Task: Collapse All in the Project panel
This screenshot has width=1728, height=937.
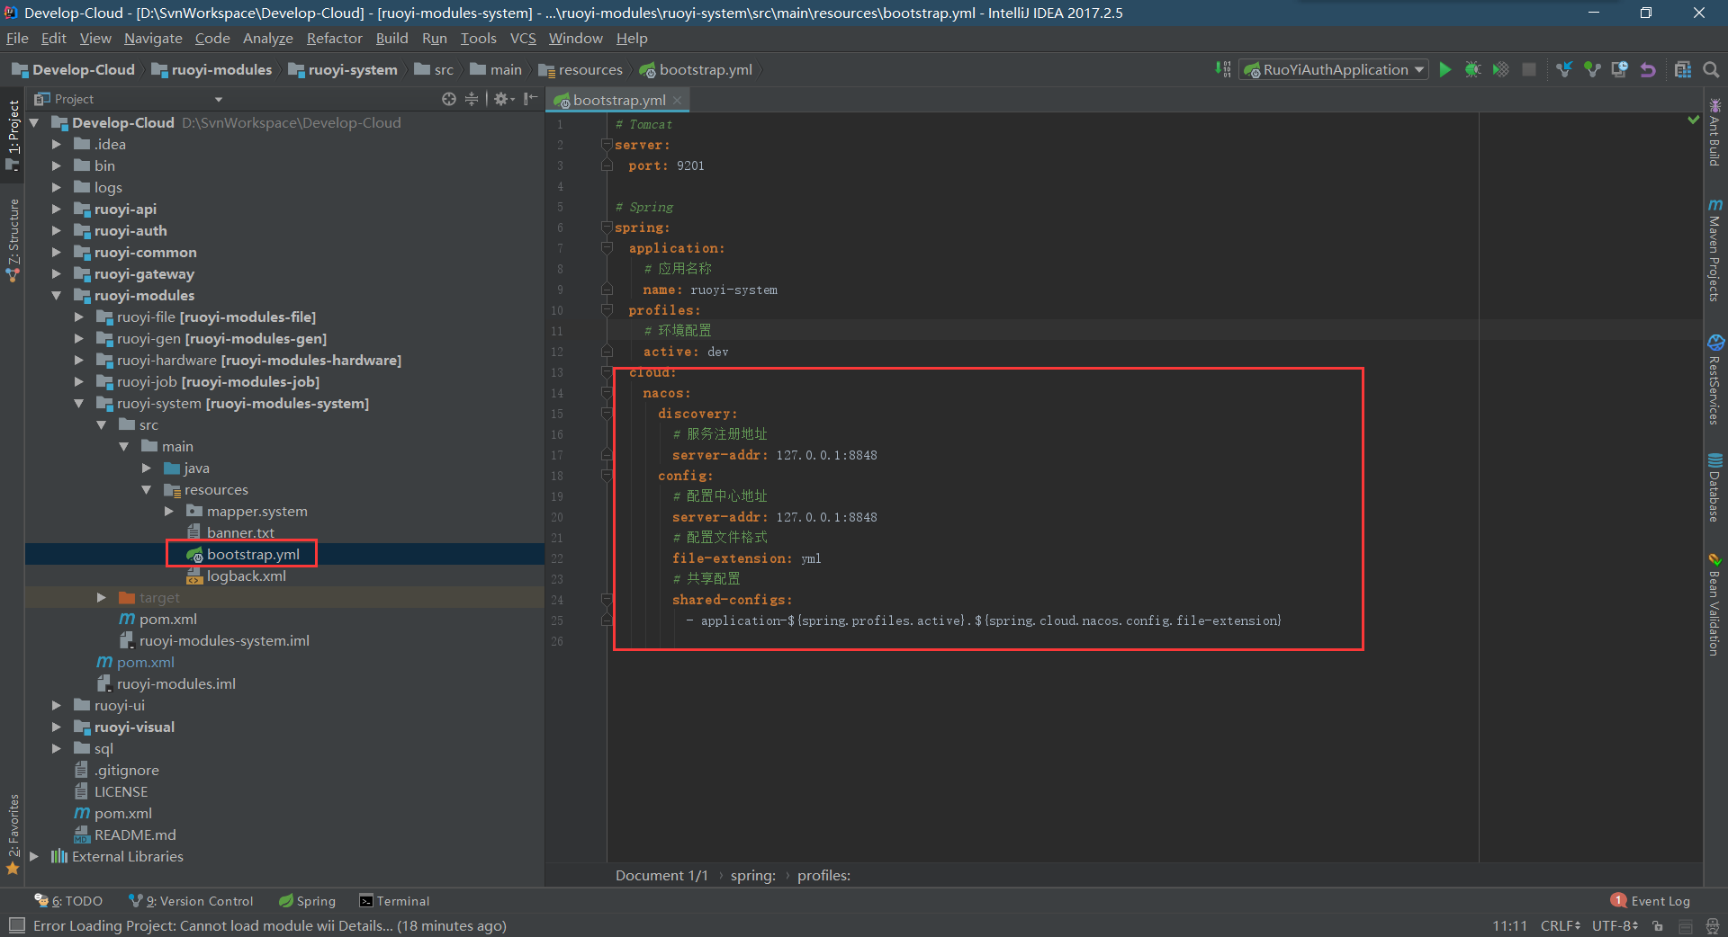Action: point(471,99)
